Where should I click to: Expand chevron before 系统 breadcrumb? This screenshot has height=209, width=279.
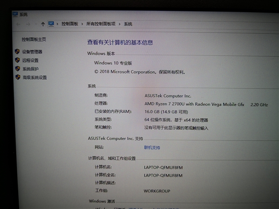pyautogui.click(x=120, y=24)
